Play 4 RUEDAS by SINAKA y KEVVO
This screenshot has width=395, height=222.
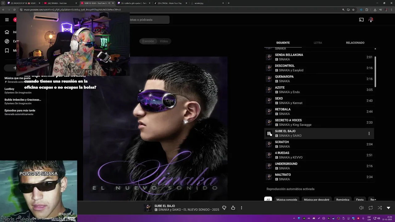(x=319, y=155)
